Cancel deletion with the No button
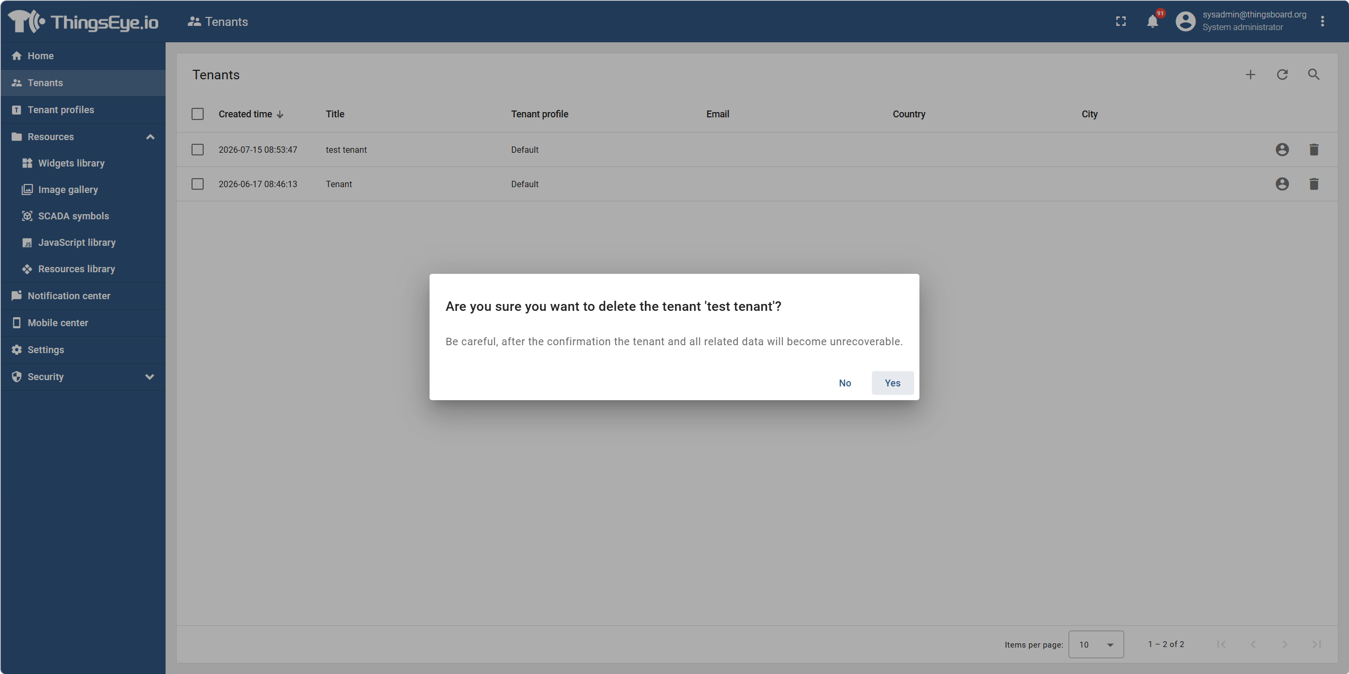The image size is (1349, 674). 845,383
